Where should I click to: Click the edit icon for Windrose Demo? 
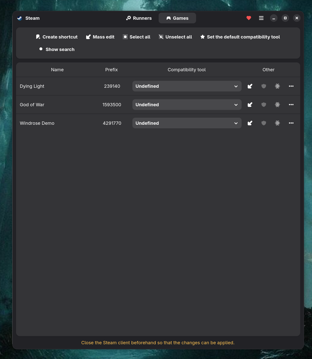coord(250,123)
